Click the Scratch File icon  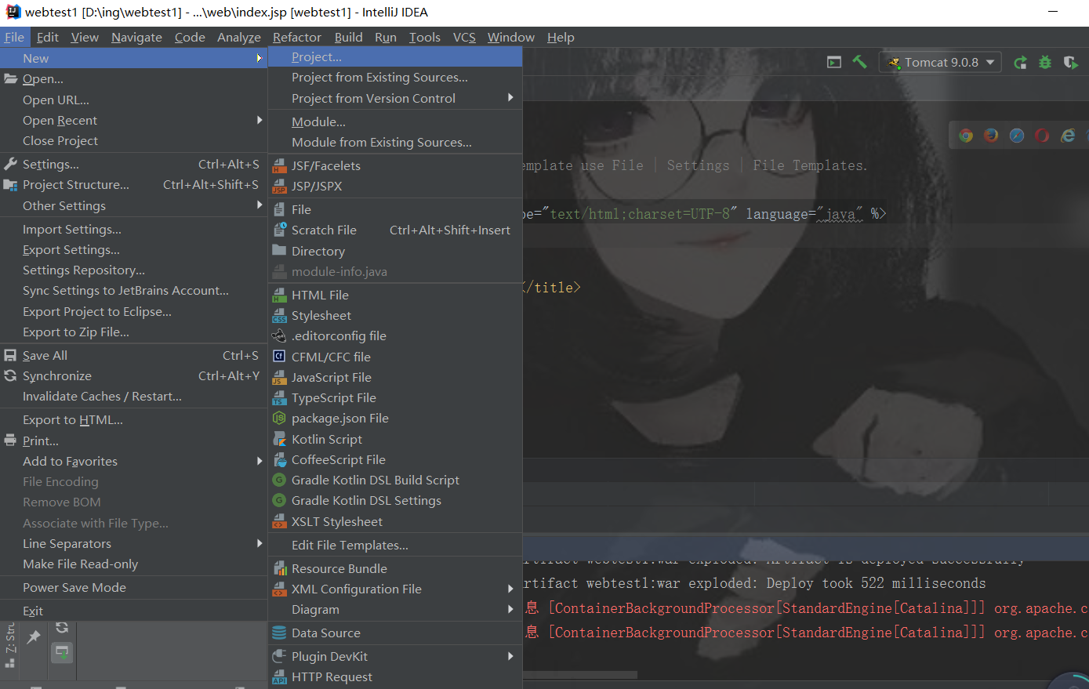tap(279, 230)
